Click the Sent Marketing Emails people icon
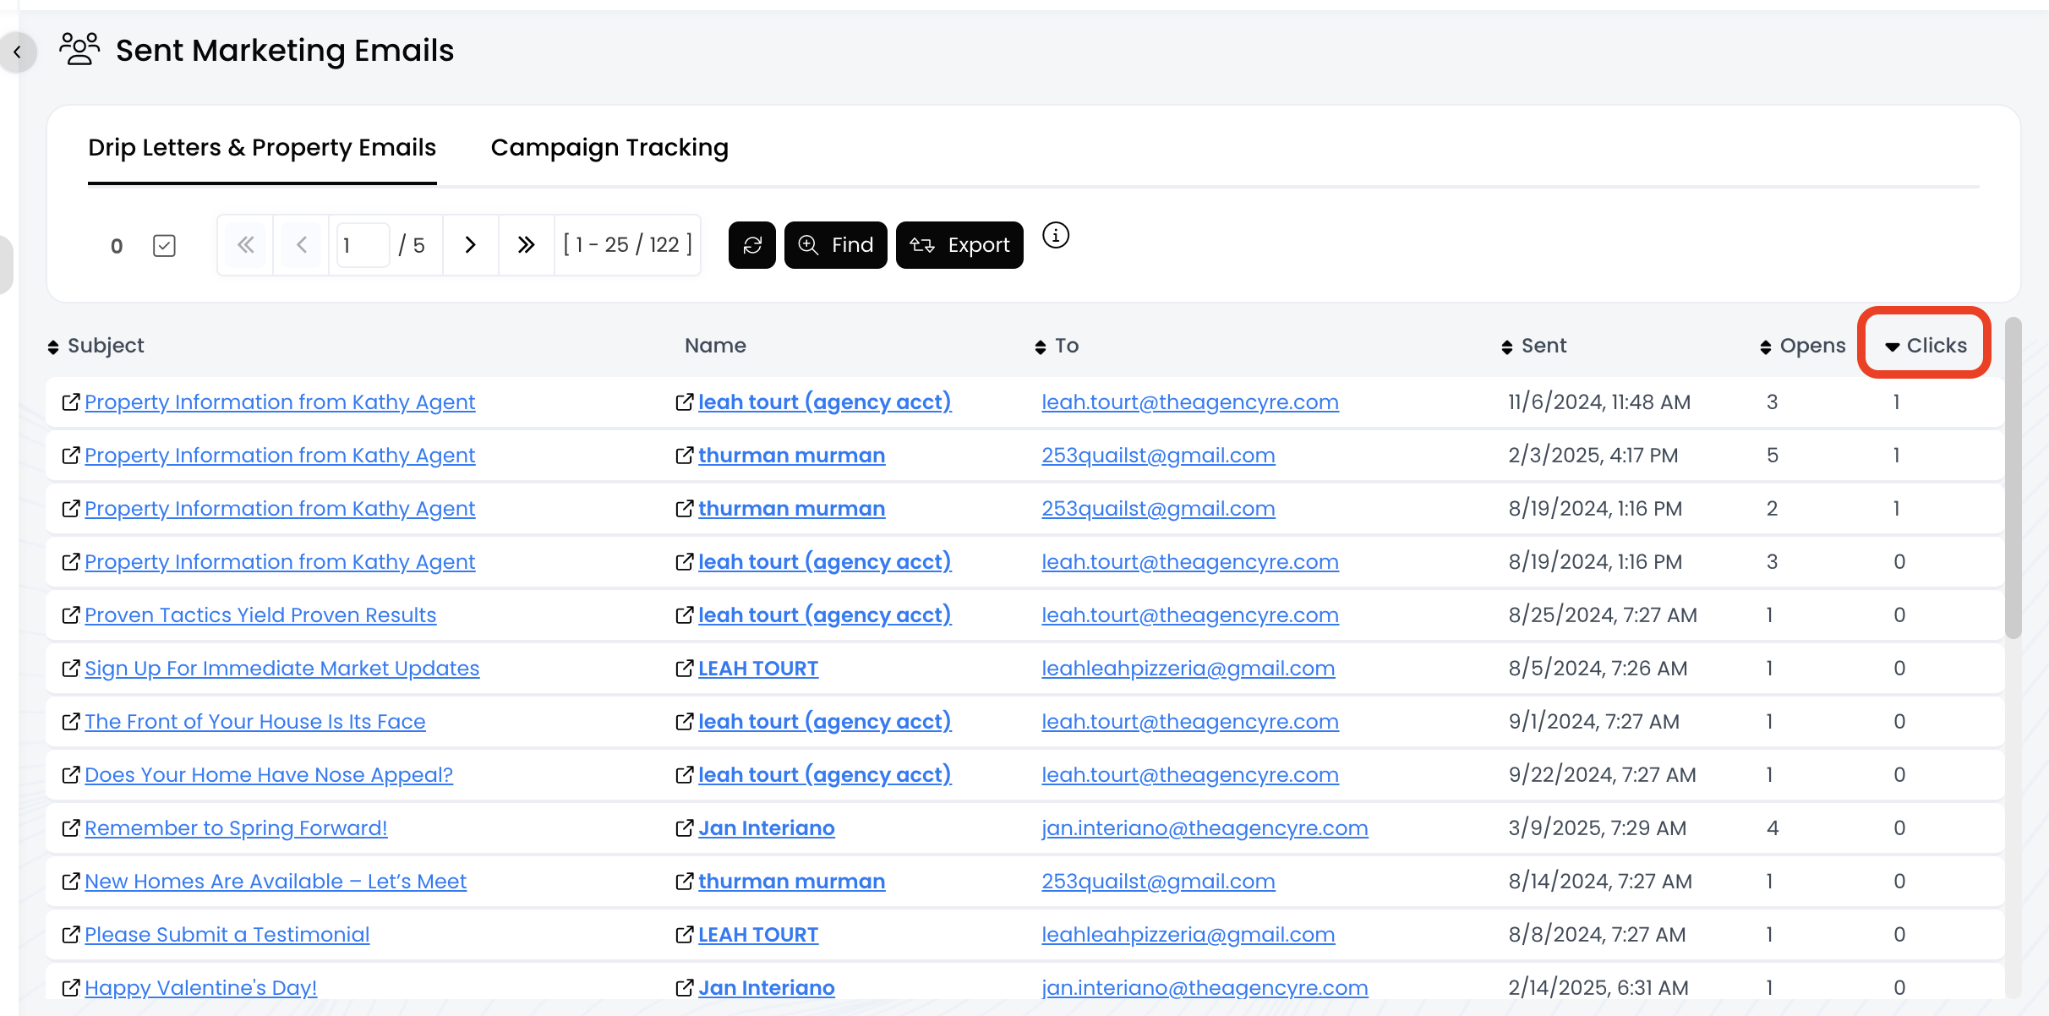 (79, 50)
